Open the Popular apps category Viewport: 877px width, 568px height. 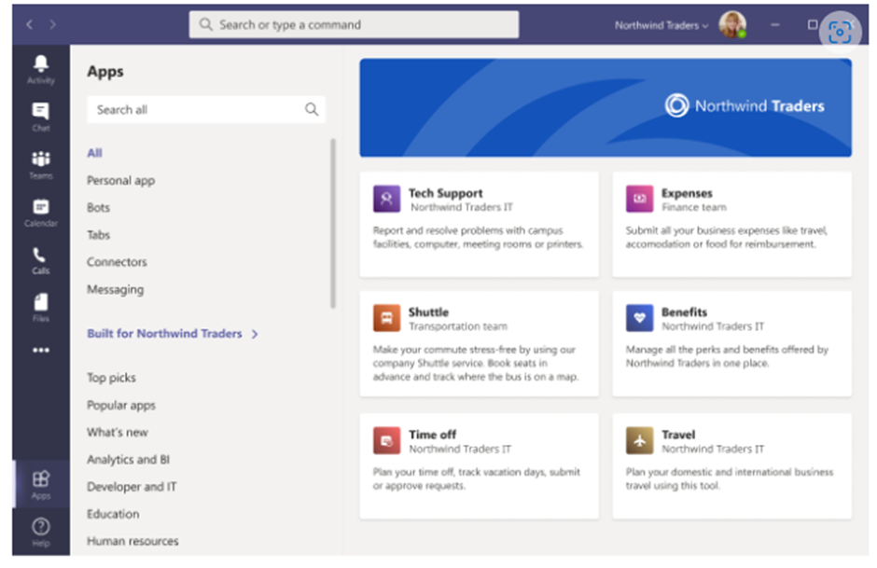click(x=121, y=406)
